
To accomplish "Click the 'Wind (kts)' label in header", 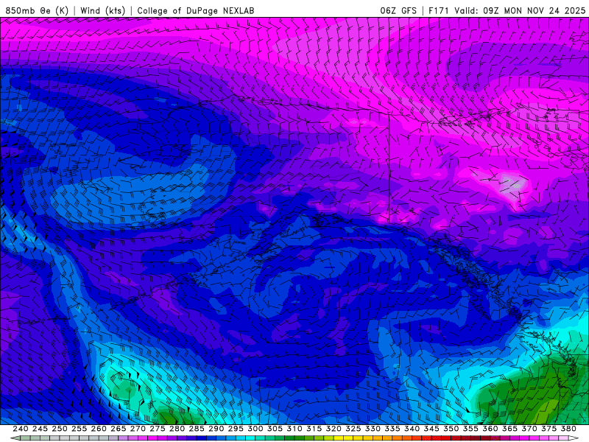I will [103, 10].
